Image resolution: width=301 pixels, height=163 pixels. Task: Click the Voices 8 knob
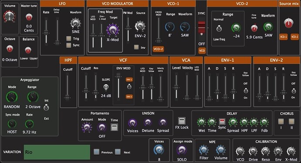159,150
